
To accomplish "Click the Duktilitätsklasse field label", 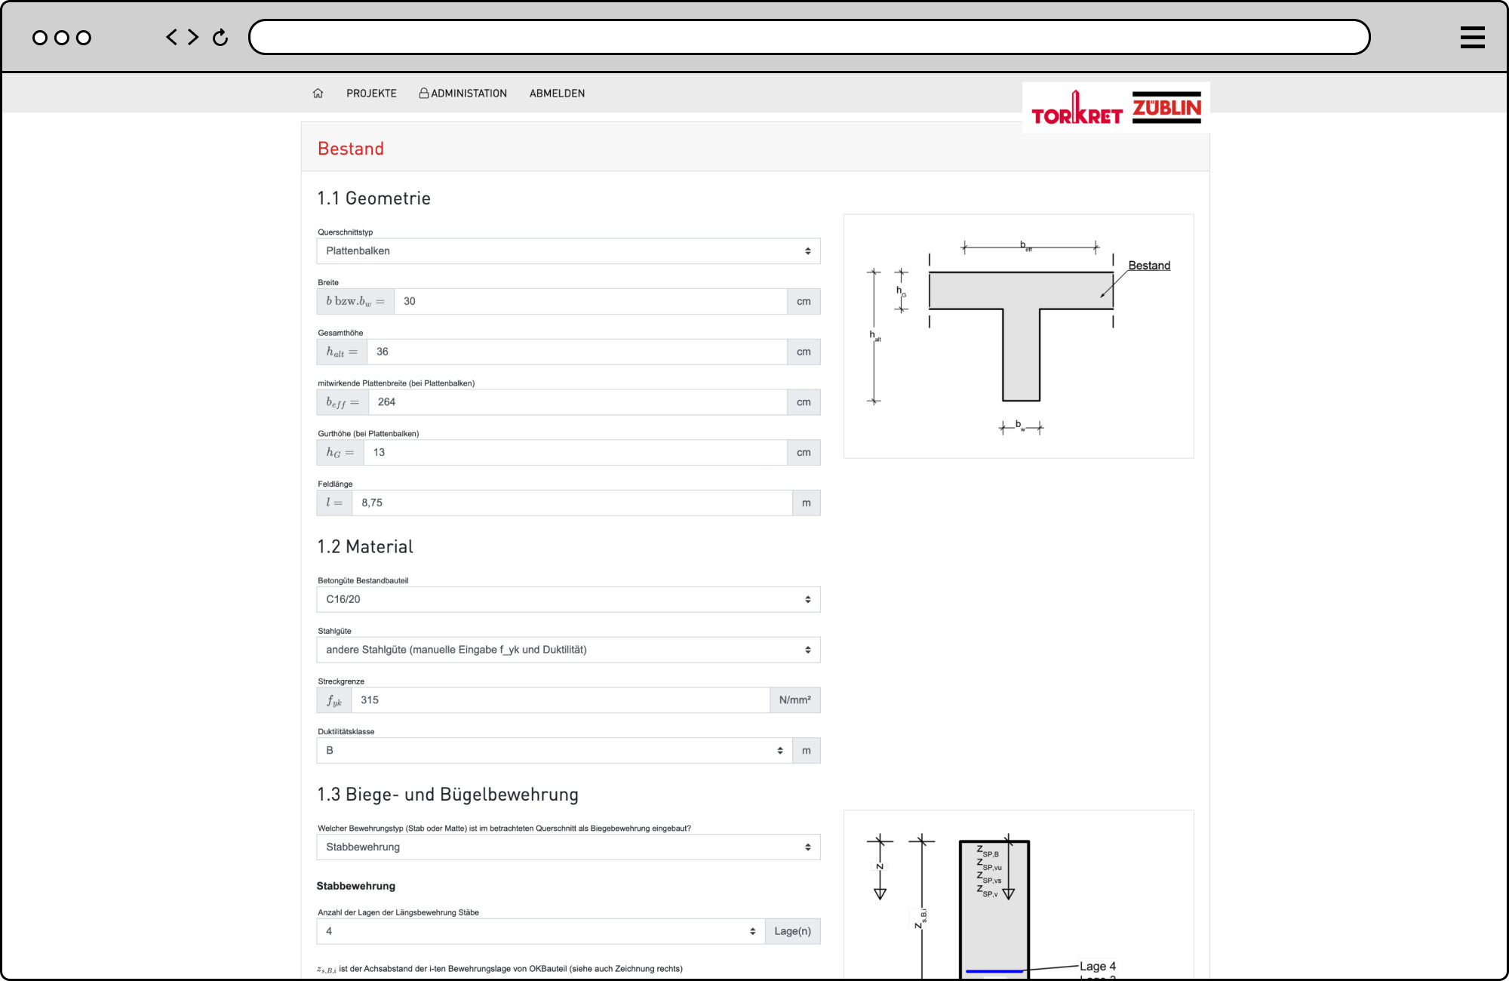I will point(346,732).
